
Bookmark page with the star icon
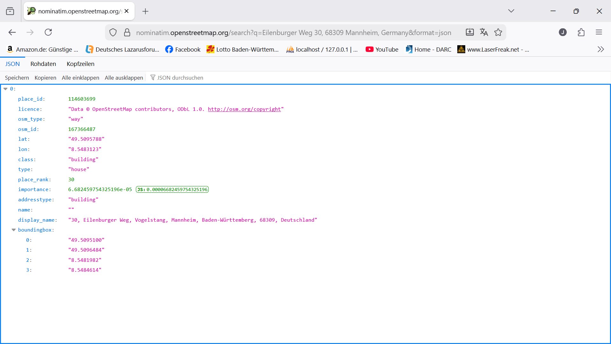498,32
